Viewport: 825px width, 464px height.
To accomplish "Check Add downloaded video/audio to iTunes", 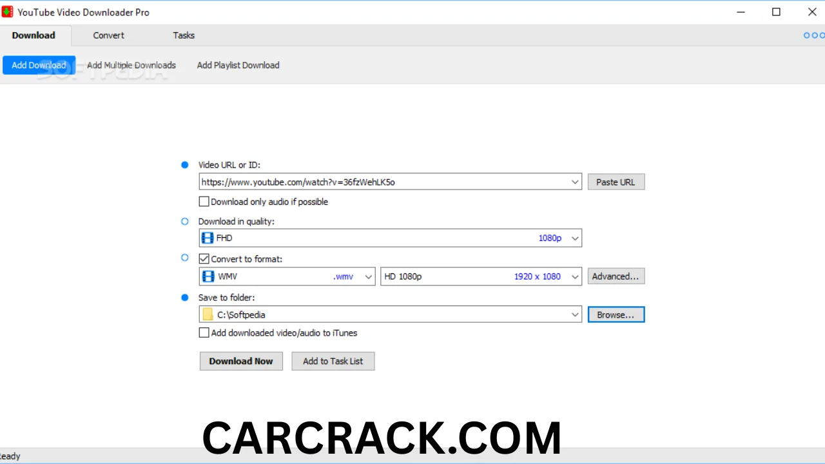I will (204, 333).
